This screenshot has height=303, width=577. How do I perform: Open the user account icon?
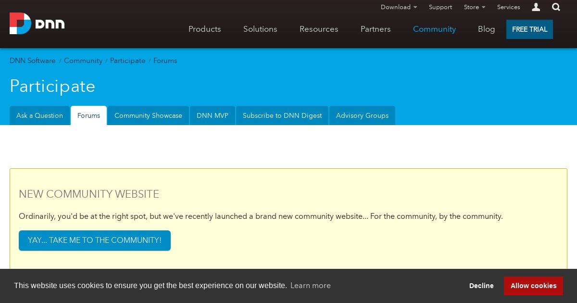[x=536, y=7]
